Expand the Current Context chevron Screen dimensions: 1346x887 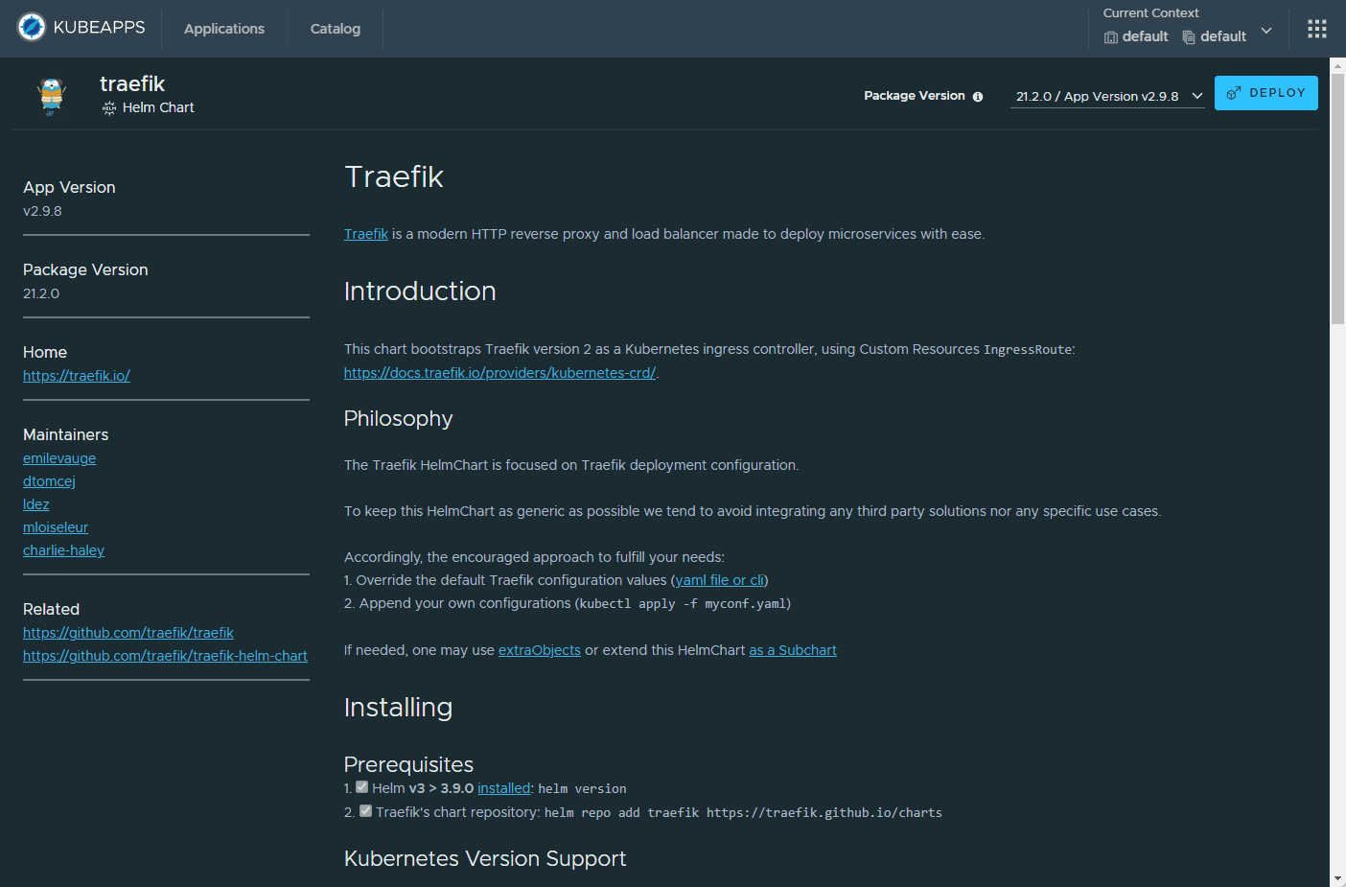(1266, 31)
